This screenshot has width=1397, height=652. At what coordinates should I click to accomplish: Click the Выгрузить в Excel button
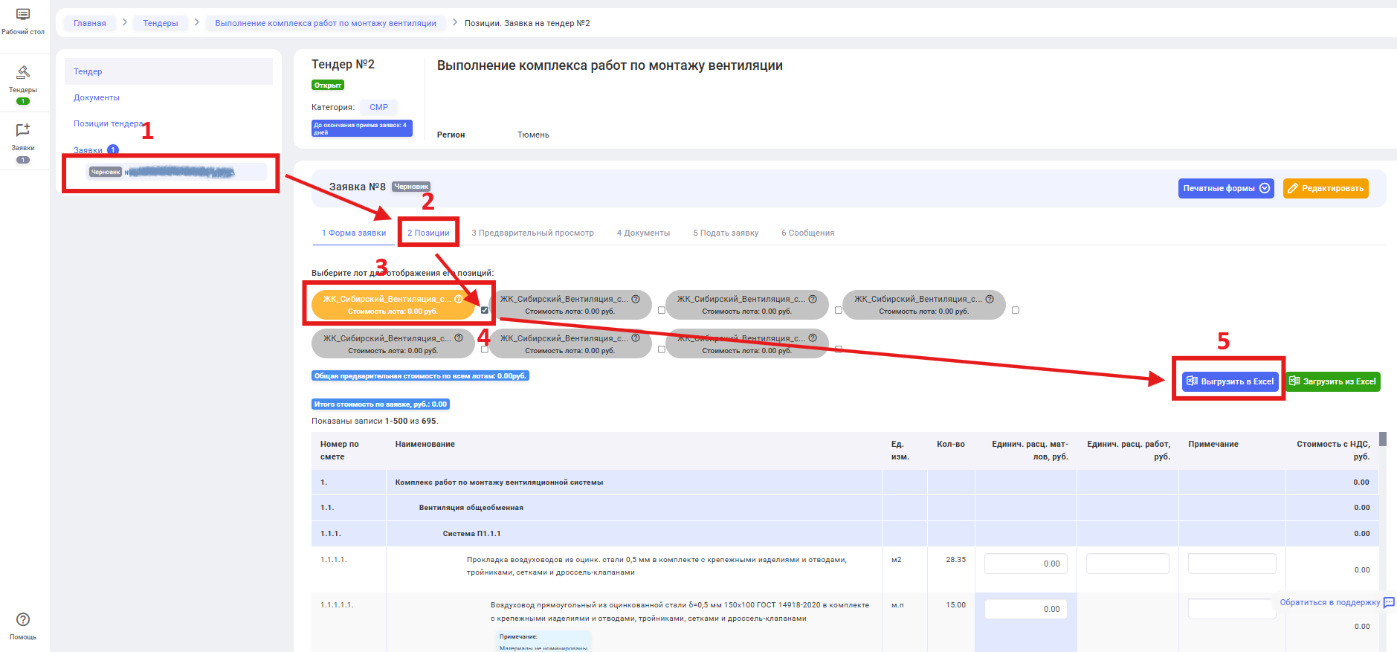point(1230,381)
